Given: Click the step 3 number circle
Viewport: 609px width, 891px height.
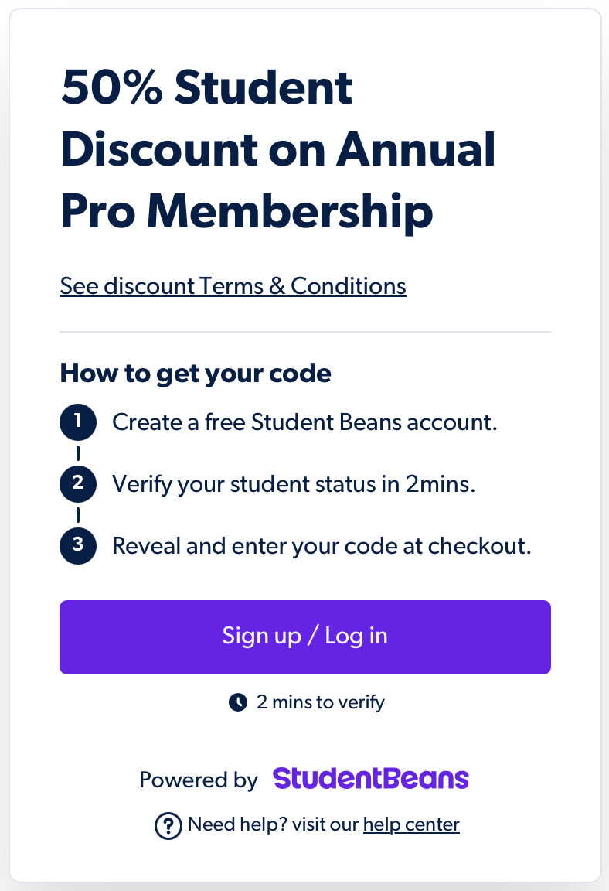Looking at the screenshot, I should point(78,546).
